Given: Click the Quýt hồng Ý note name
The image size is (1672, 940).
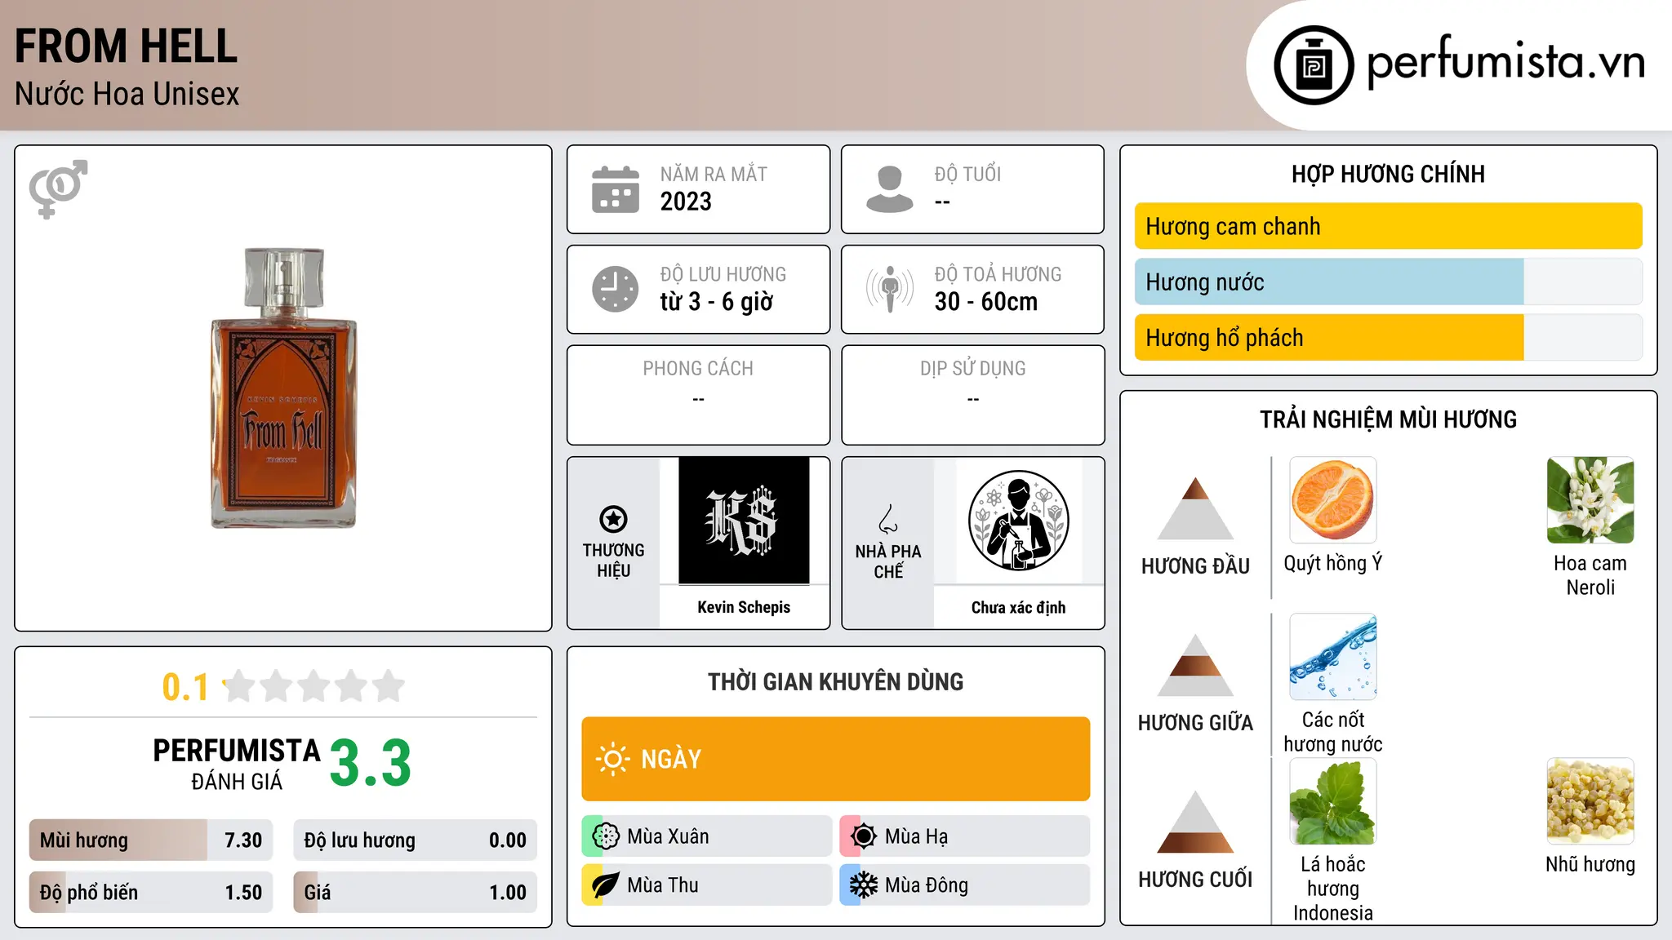Looking at the screenshot, I should point(1333,563).
